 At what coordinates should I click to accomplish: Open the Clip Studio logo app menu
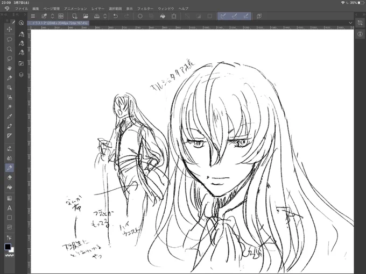(x=7, y=9)
